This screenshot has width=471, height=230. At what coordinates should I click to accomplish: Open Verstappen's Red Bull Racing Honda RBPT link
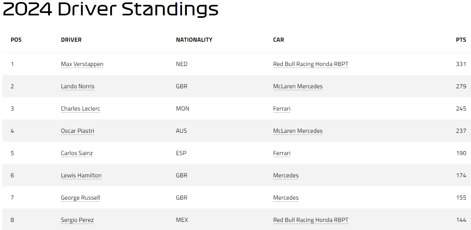click(x=310, y=64)
